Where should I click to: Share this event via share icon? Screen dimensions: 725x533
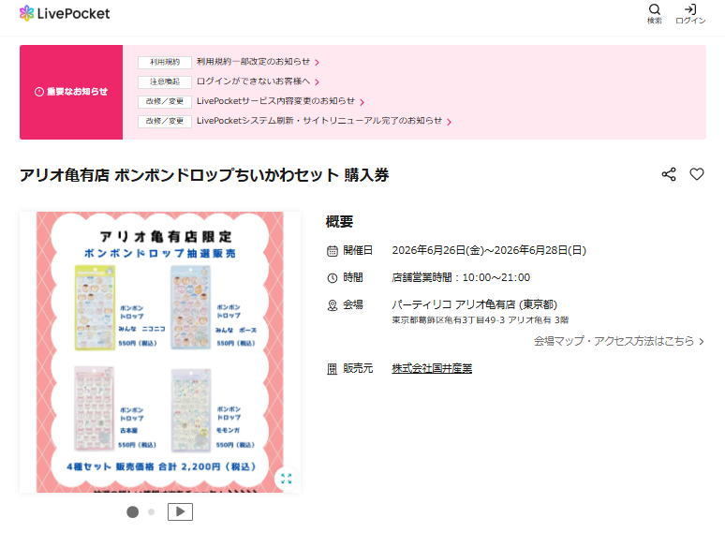669,174
